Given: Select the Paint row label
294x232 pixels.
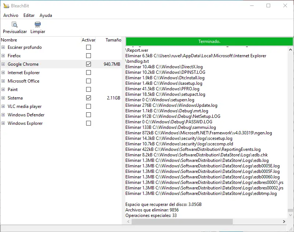Looking at the screenshot, I should 12,90.
